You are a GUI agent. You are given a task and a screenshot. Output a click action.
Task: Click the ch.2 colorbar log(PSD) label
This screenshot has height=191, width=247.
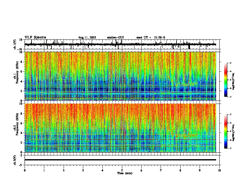pyautogui.click(x=234, y=133)
